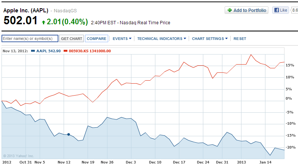Click the 0% y-axis label
298x165 pixels.
pos(289,98)
